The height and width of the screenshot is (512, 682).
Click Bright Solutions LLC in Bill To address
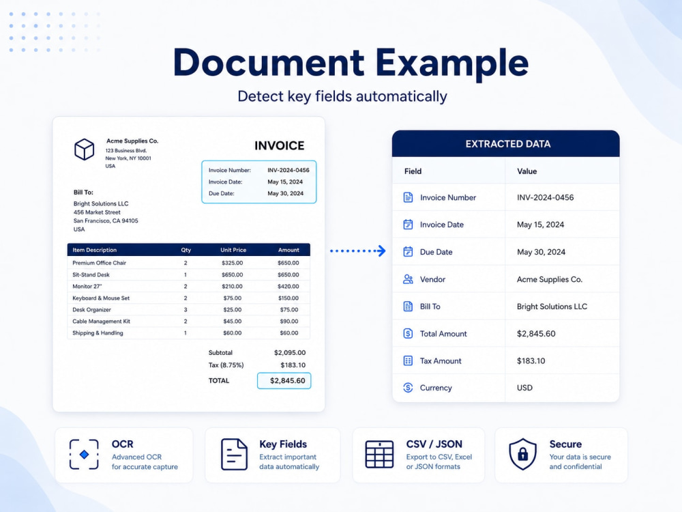(x=101, y=203)
